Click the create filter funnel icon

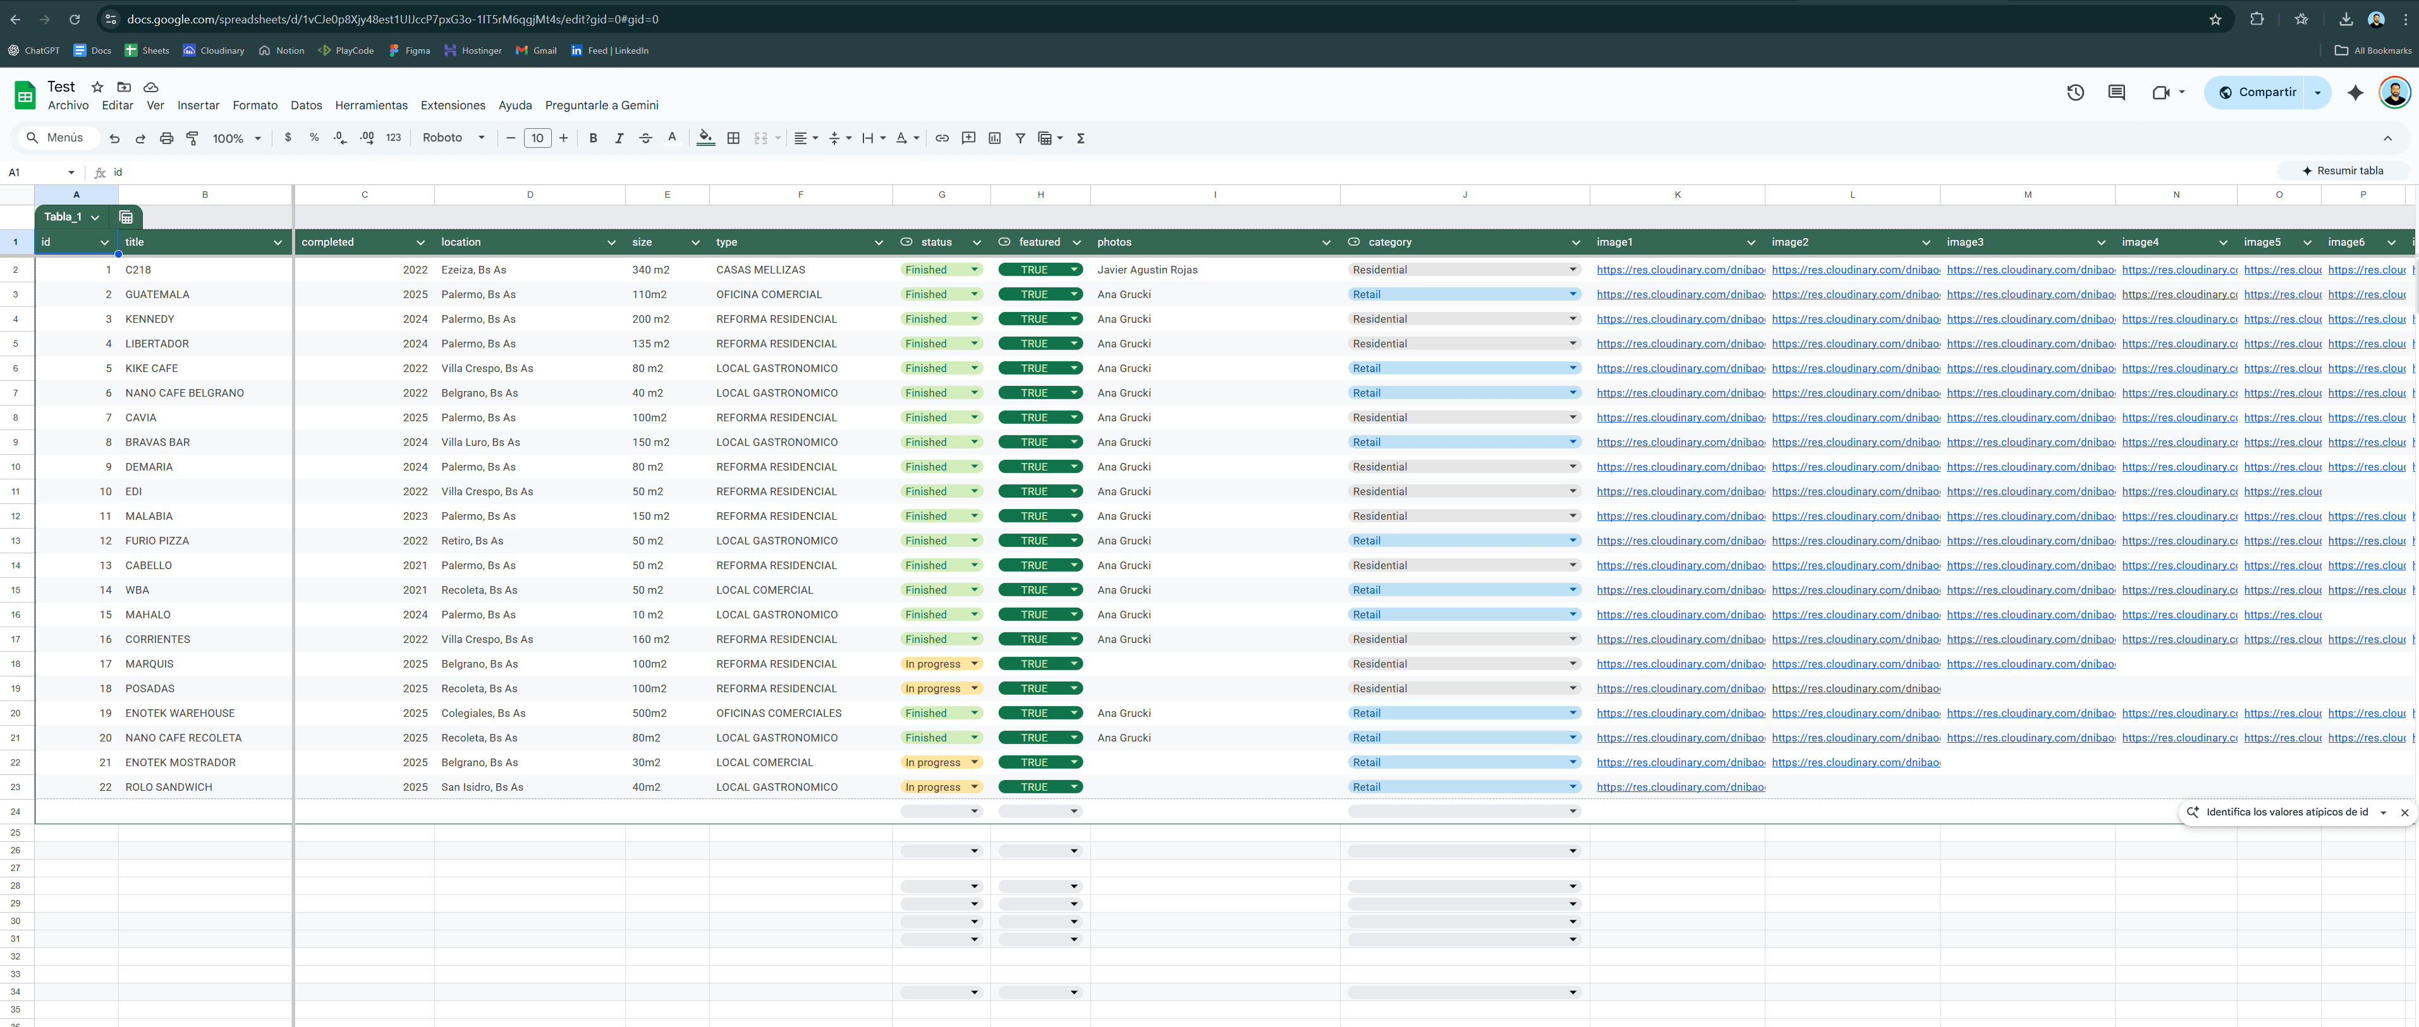point(1020,138)
